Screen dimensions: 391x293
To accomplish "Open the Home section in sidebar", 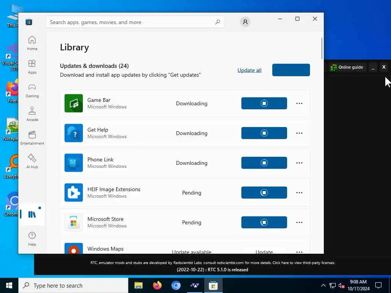I will (x=32, y=43).
